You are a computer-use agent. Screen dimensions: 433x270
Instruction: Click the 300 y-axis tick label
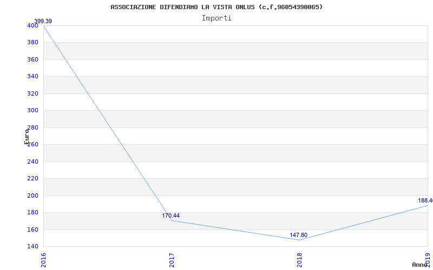point(32,111)
